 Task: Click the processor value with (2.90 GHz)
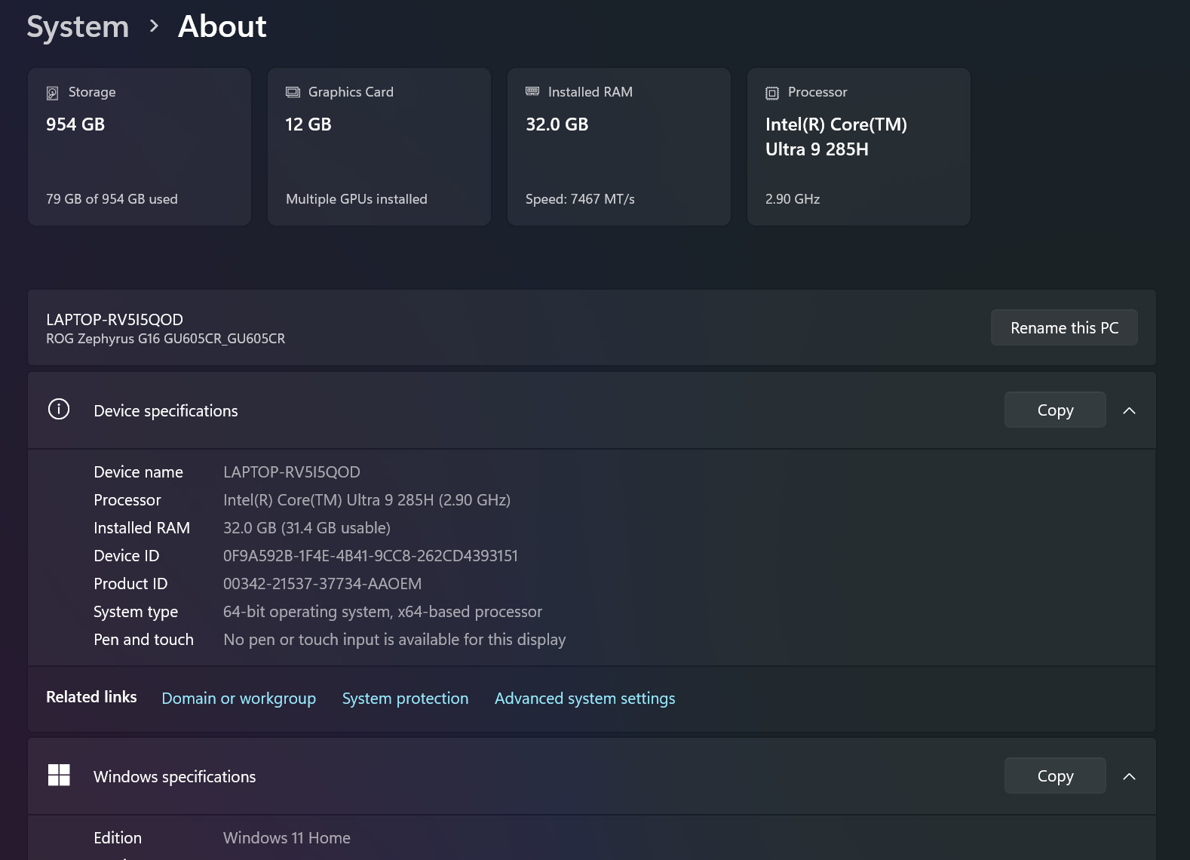[x=367, y=500]
